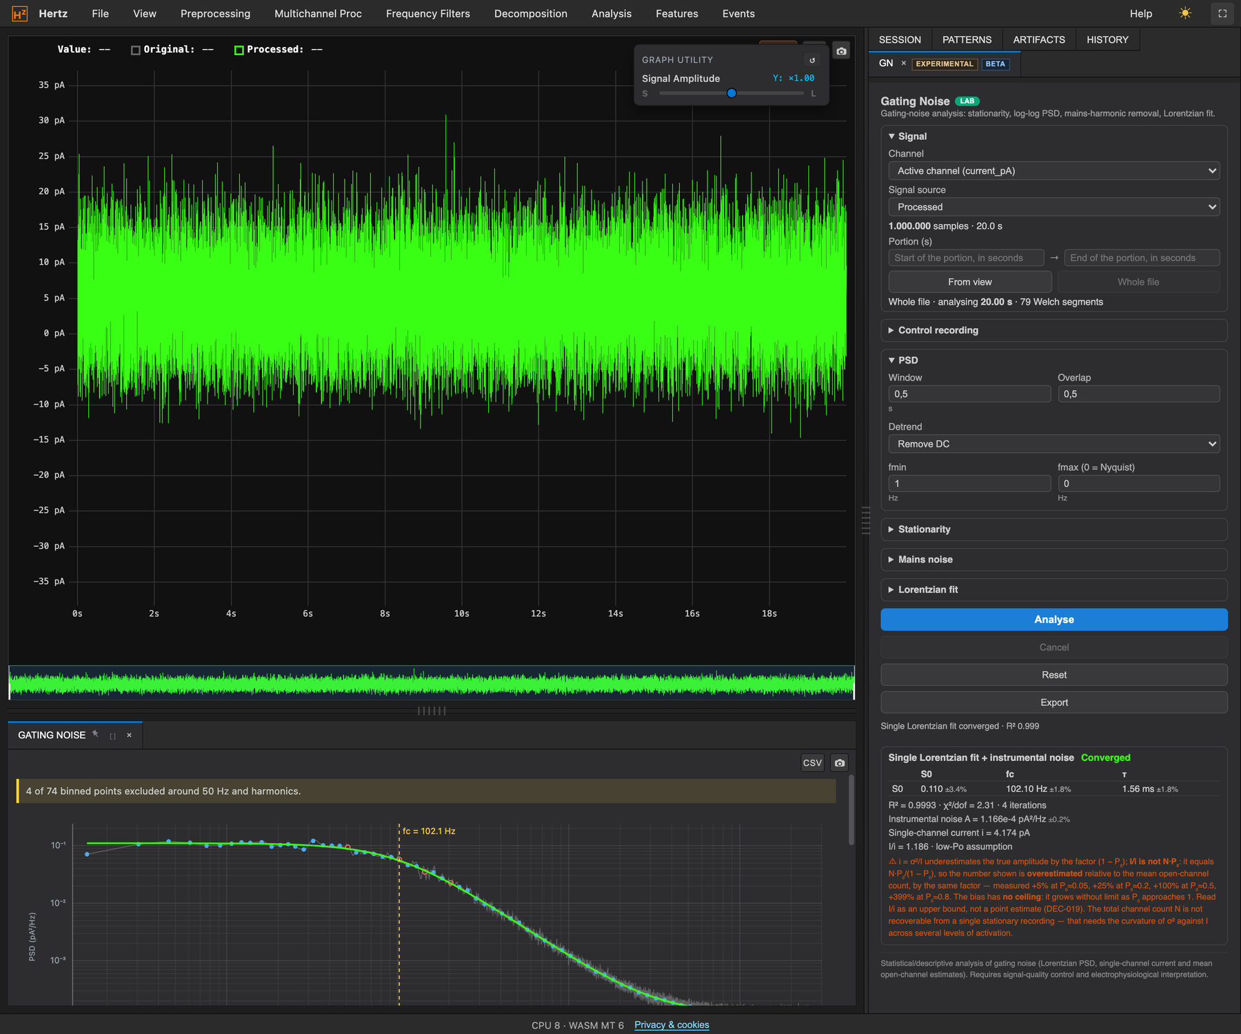This screenshot has height=1034, width=1241.
Task: Open the Frequency Filters menu
Action: click(x=428, y=14)
